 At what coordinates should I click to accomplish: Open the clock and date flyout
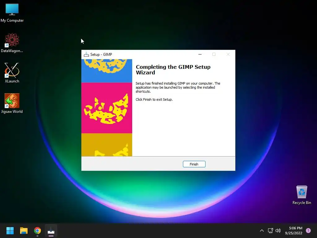[294, 231]
